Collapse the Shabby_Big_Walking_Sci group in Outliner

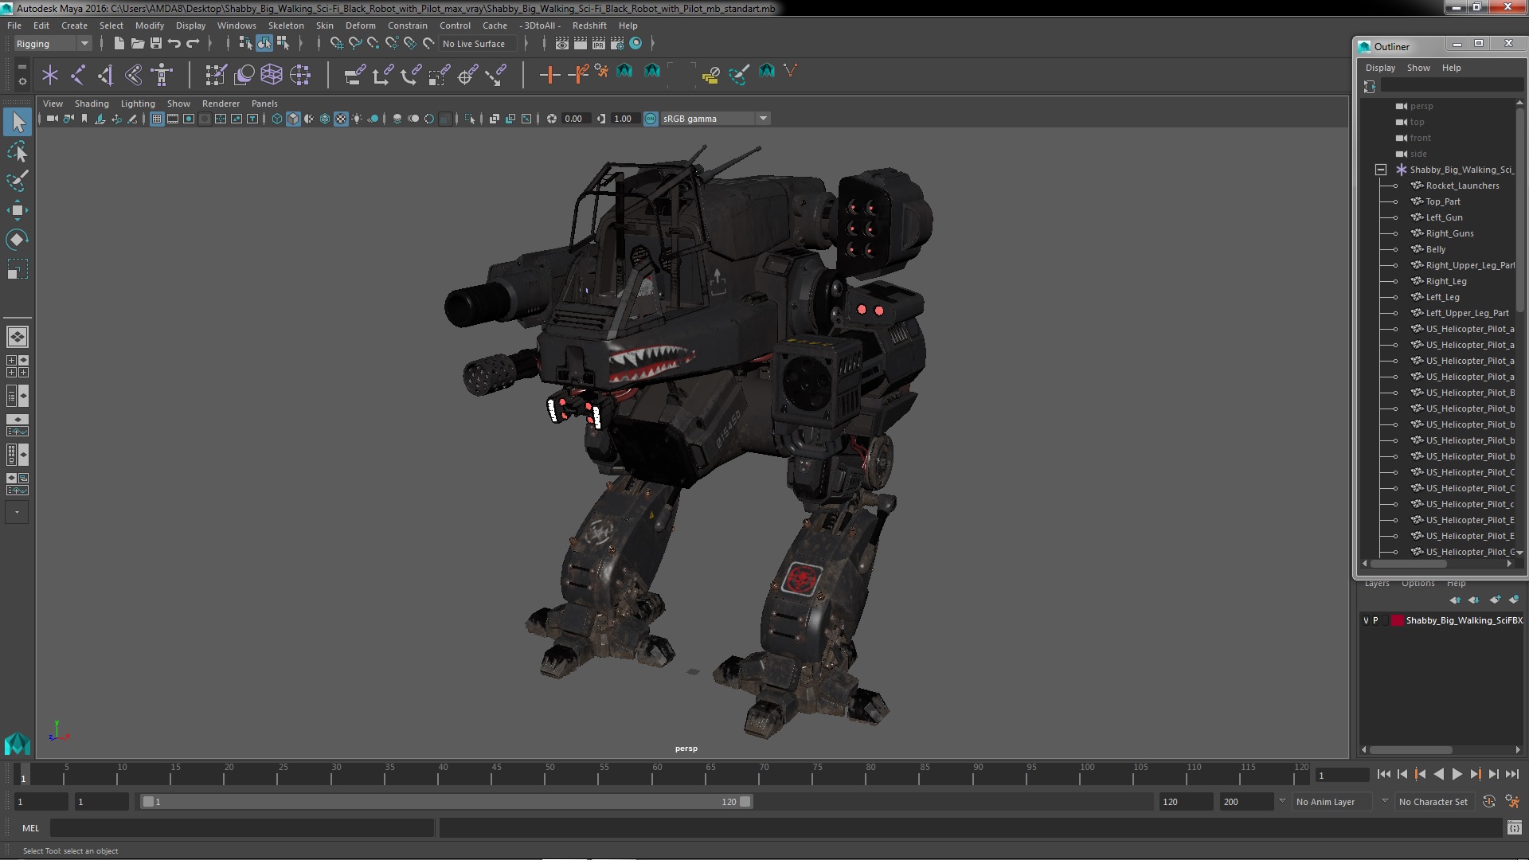click(1381, 170)
